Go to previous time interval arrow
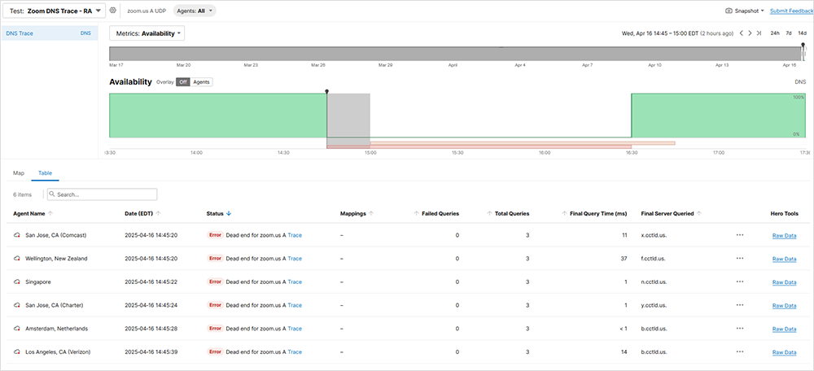The height and width of the screenshot is (371, 814). point(740,33)
